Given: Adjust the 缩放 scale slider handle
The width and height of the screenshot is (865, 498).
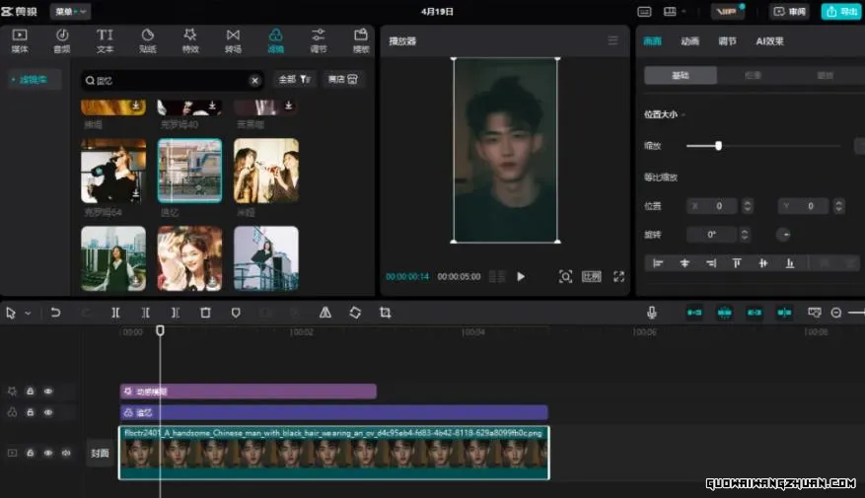Looking at the screenshot, I should [718, 146].
